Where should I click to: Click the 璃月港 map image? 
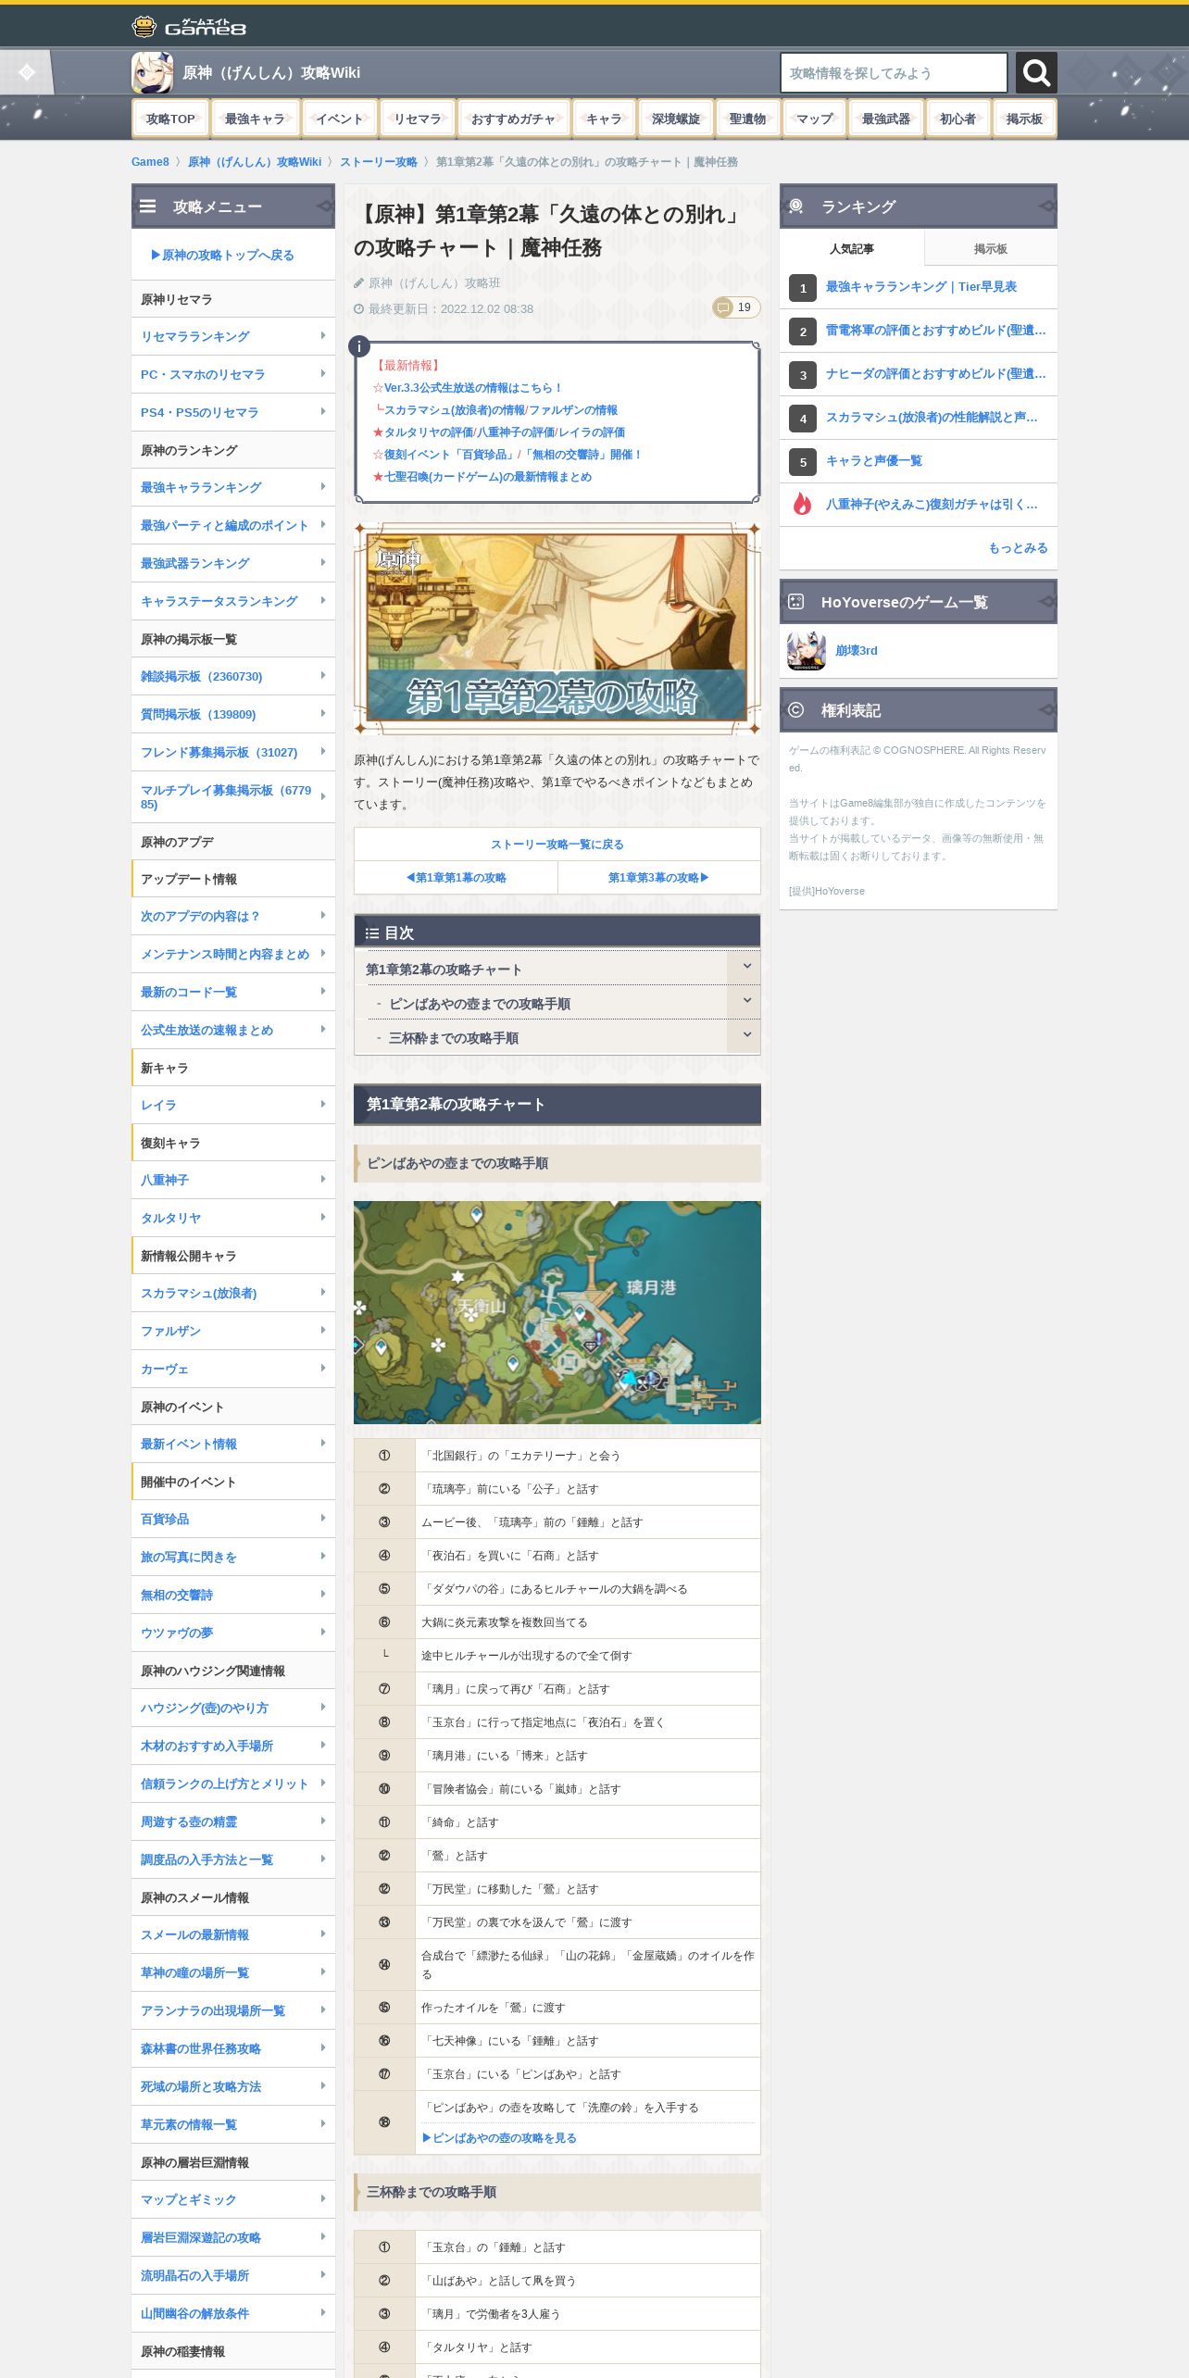coord(557,1312)
